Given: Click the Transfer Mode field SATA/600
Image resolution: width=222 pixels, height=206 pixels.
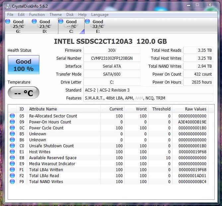Looking at the screenshot, I should (x=112, y=74).
